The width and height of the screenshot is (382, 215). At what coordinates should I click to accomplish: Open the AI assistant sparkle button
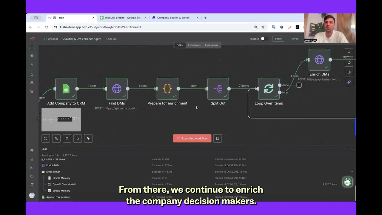click(x=349, y=82)
